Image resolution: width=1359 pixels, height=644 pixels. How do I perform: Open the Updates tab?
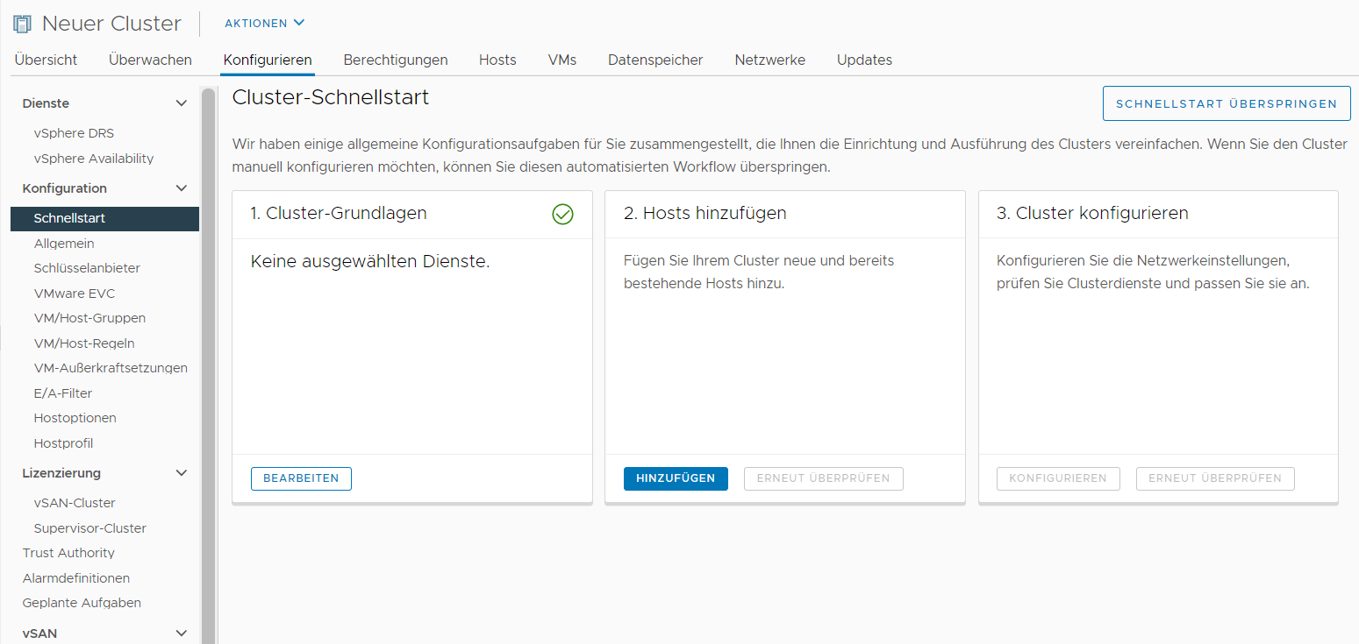tap(864, 60)
